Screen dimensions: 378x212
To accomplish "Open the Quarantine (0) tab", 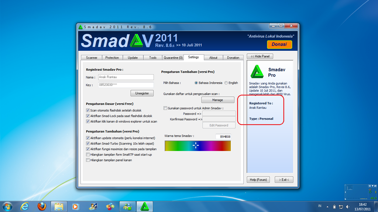I will click(173, 58).
